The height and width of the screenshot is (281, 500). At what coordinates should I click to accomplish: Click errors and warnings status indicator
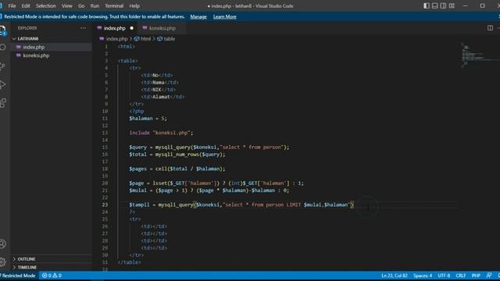(x=52, y=276)
